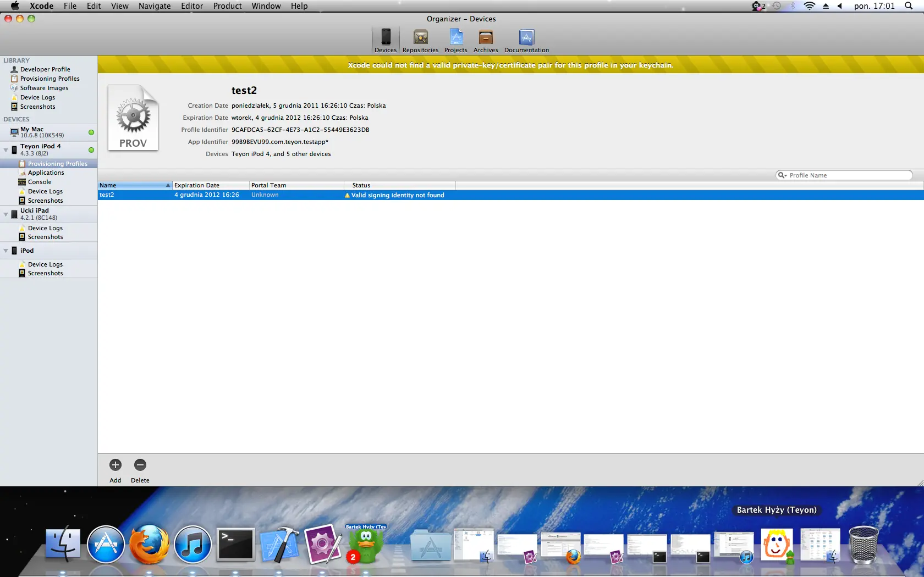
Task: Delete the selected provisioning profile
Action: 140,465
